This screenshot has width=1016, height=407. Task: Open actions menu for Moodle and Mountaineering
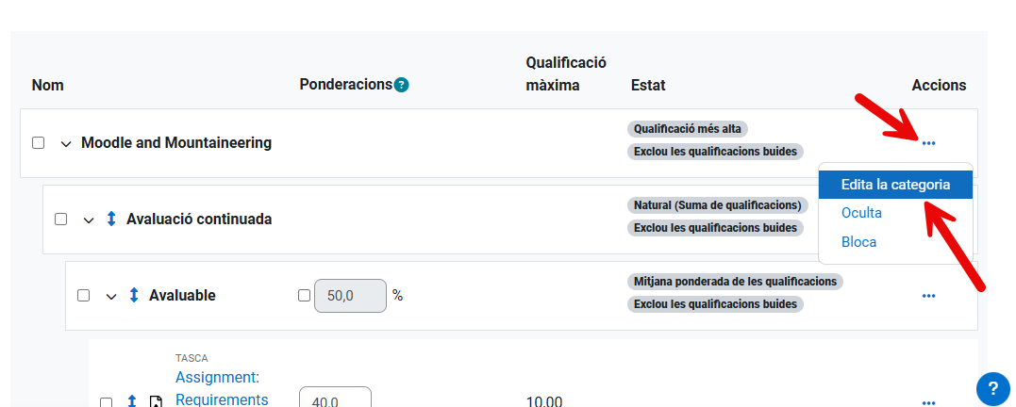click(x=928, y=143)
